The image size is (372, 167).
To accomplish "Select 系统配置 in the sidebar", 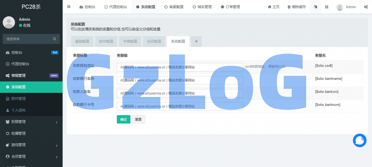I will pos(31,87).
